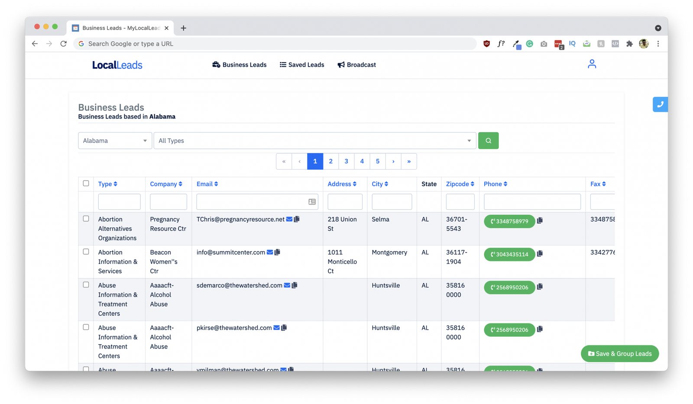Click Save & Group Leads button
Screen dimensions: 693x404
619,354
